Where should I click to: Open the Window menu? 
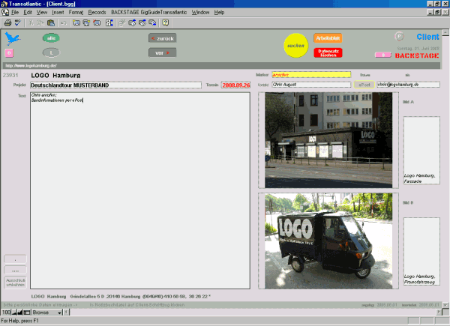[x=200, y=12]
